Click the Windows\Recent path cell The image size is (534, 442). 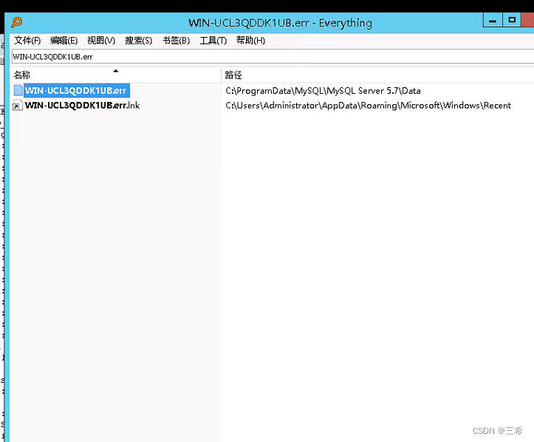[x=368, y=105]
